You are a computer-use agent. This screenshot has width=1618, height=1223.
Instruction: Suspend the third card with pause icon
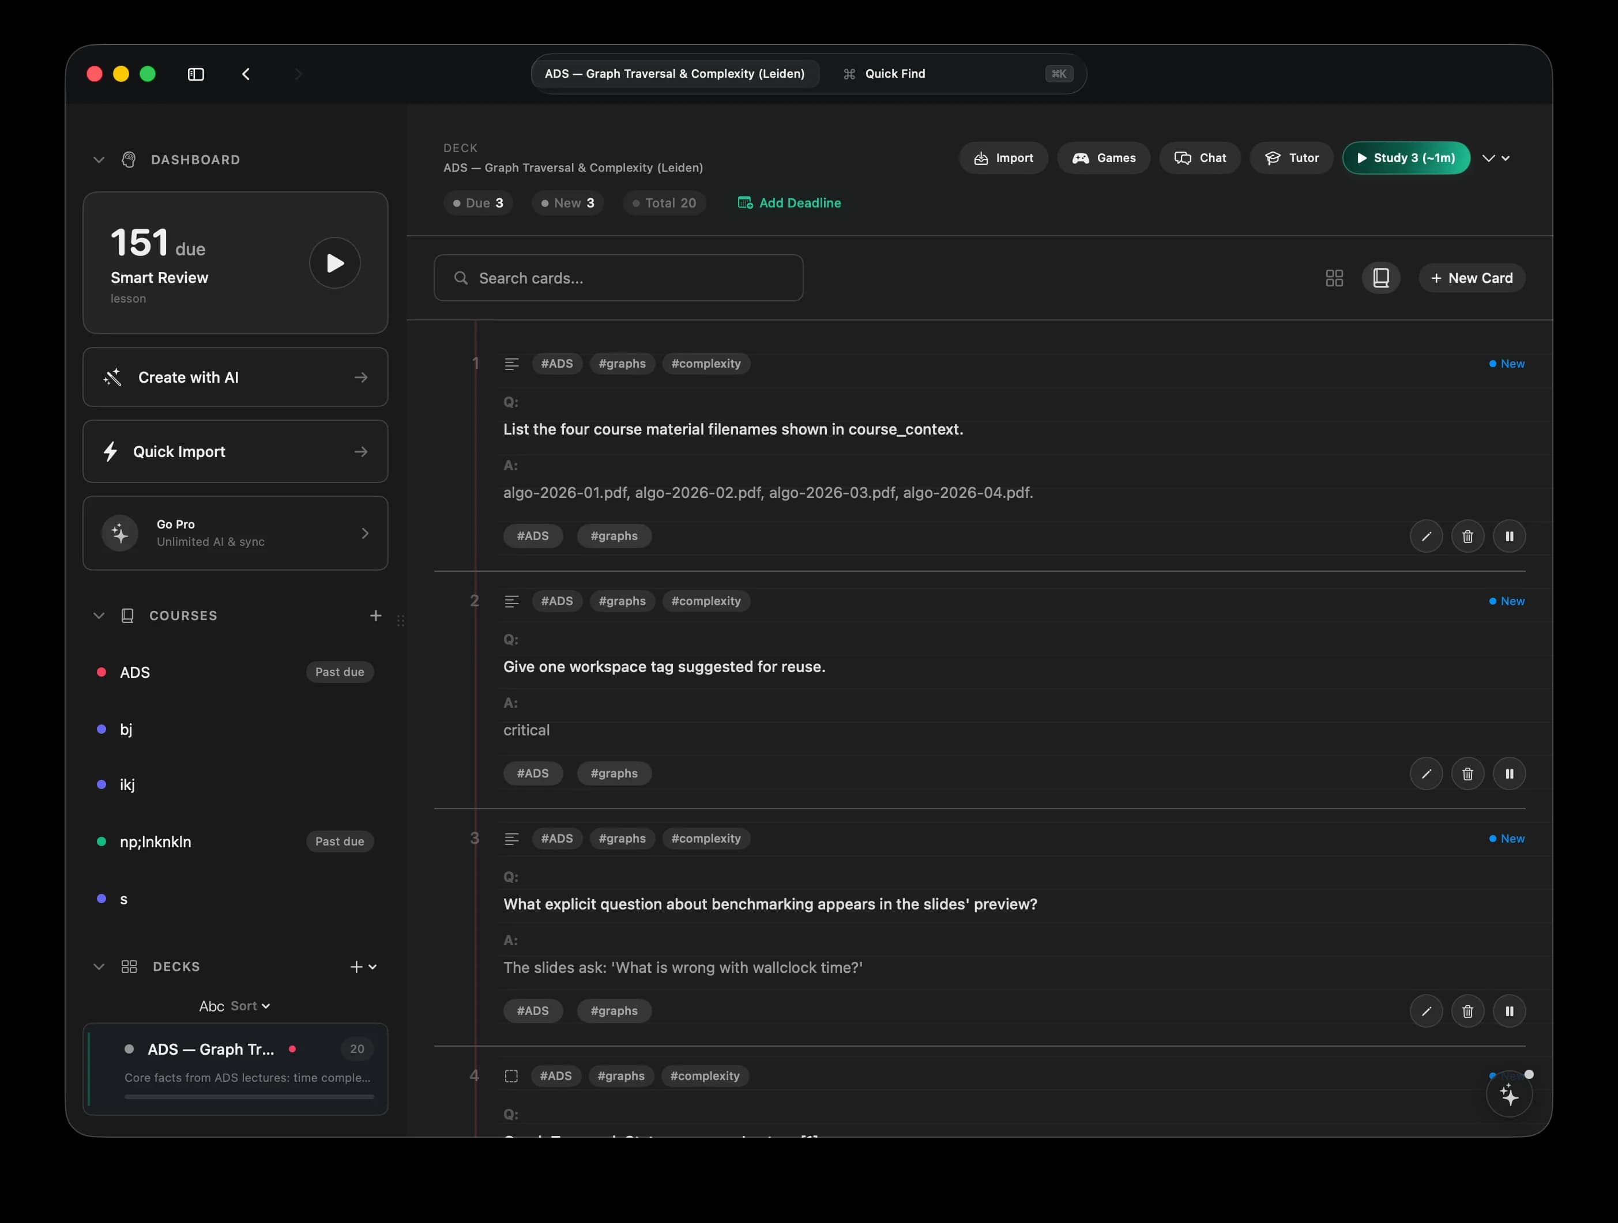click(1510, 1011)
